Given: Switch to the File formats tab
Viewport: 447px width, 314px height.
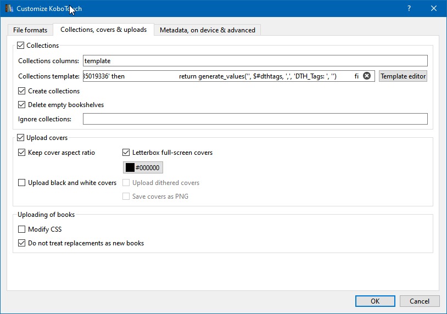Looking at the screenshot, I should coord(30,30).
